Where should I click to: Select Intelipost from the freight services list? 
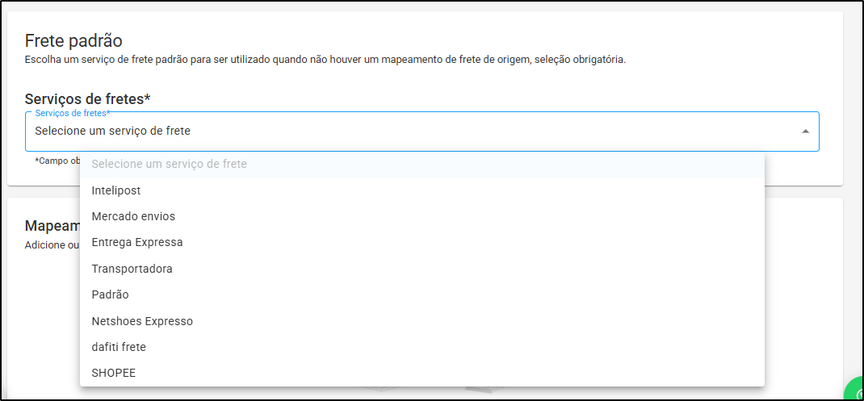422,190
